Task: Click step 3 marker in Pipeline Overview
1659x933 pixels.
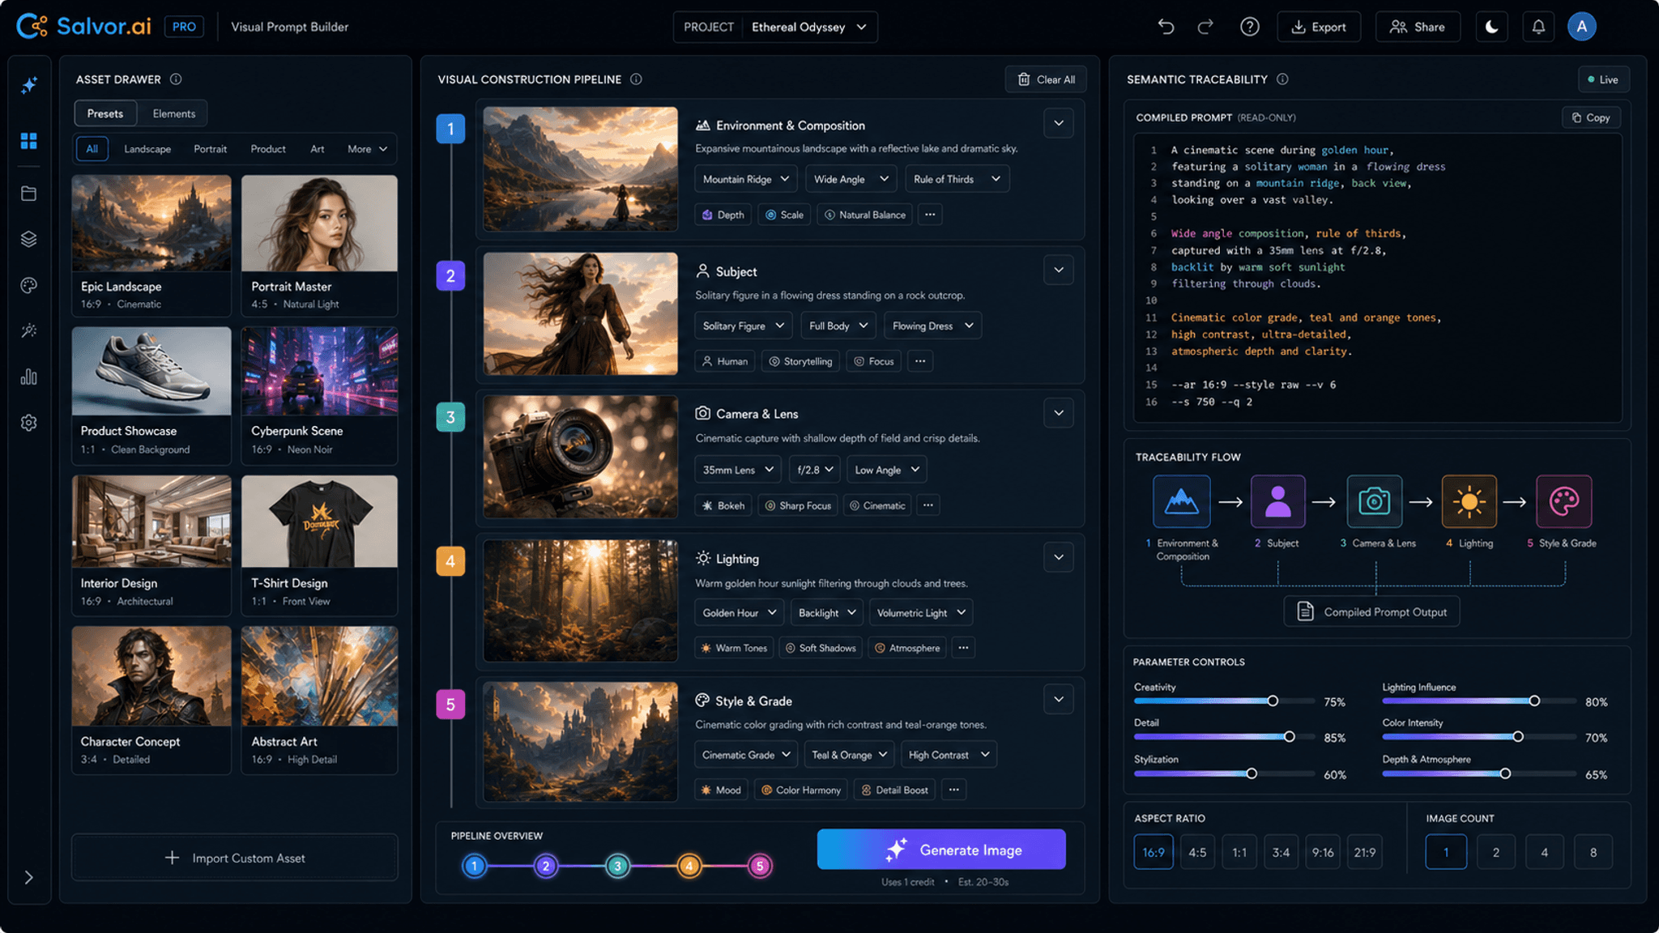Action: click(x=617, y=867)
